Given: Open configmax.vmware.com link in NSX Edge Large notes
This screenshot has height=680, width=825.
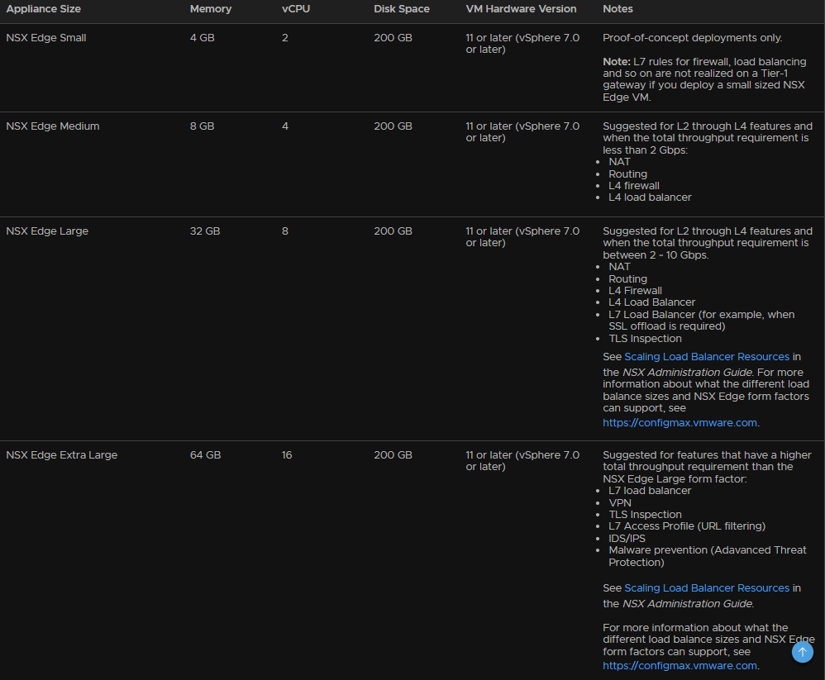Looking at the screenshot, I should (680, 423).
